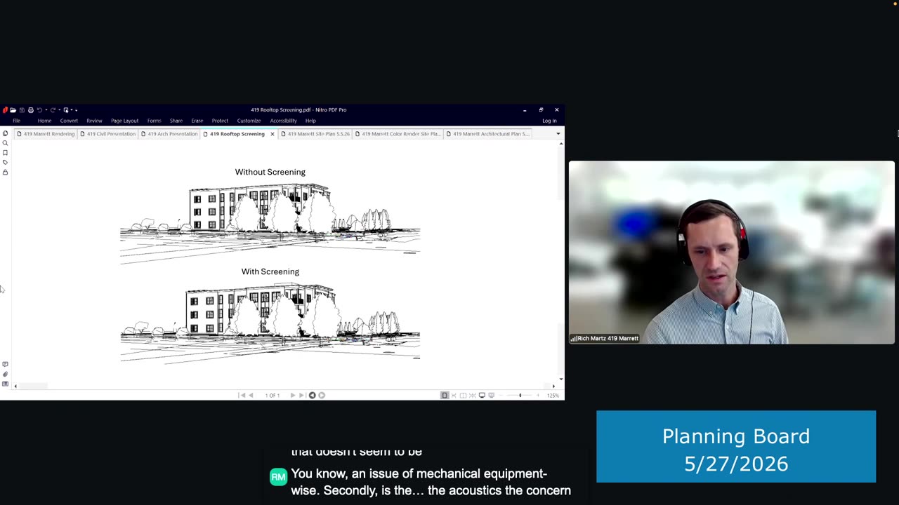Click the horizontal scrollbar left arrow
Image resolution: width=899 pixels, height=505 pixels.
[15, 386]
